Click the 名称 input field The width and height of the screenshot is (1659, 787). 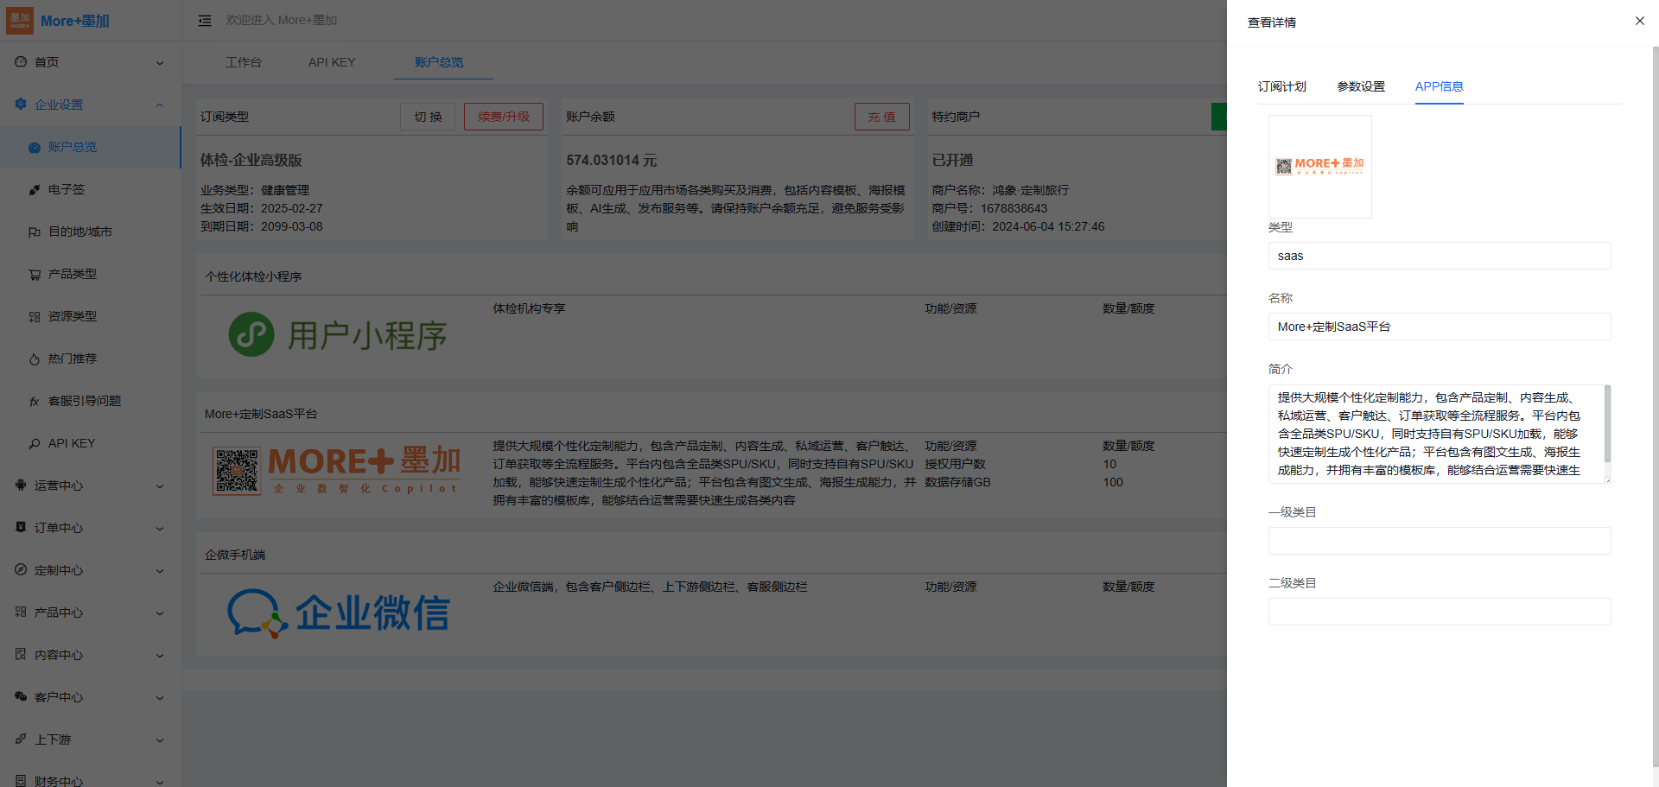point(1439,327)
